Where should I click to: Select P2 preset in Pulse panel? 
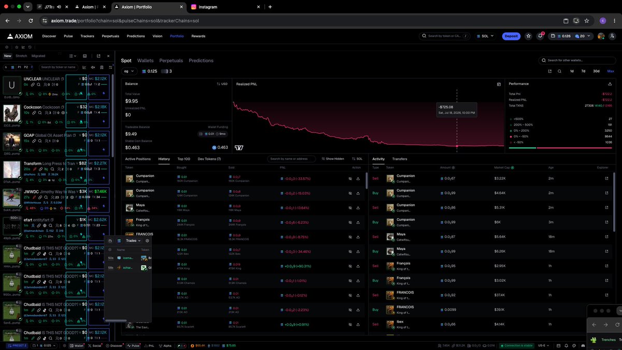click(26, 67)
